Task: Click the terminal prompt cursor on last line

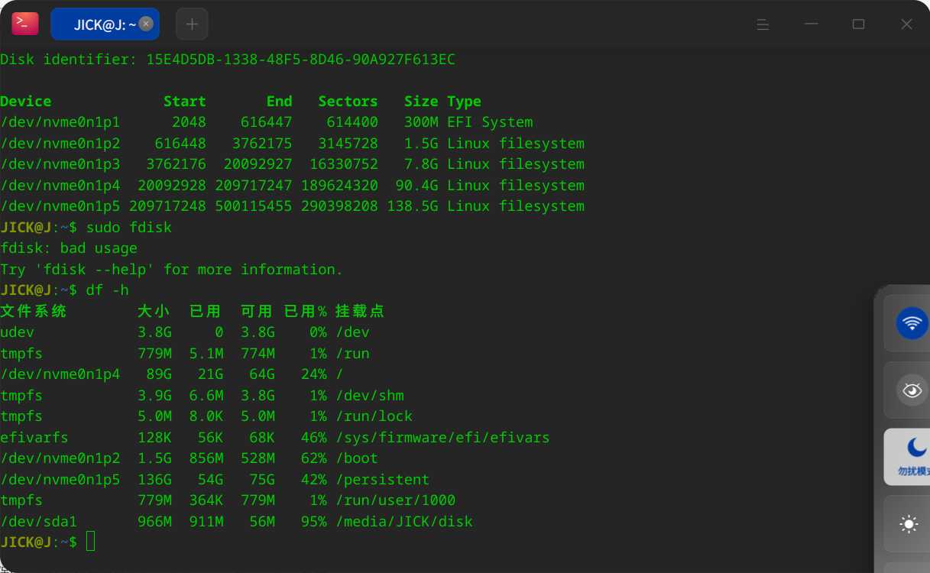Action: [x=91, y=542]
